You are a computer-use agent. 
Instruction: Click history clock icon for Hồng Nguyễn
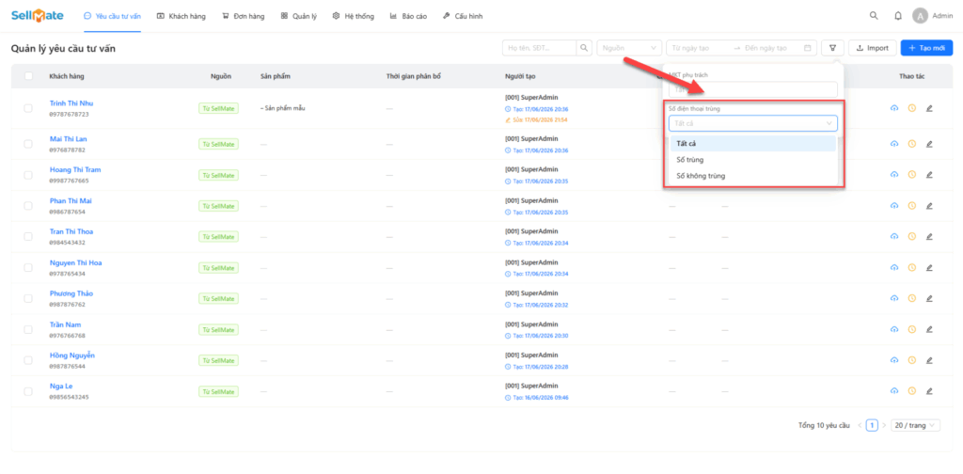pos(912,360)
